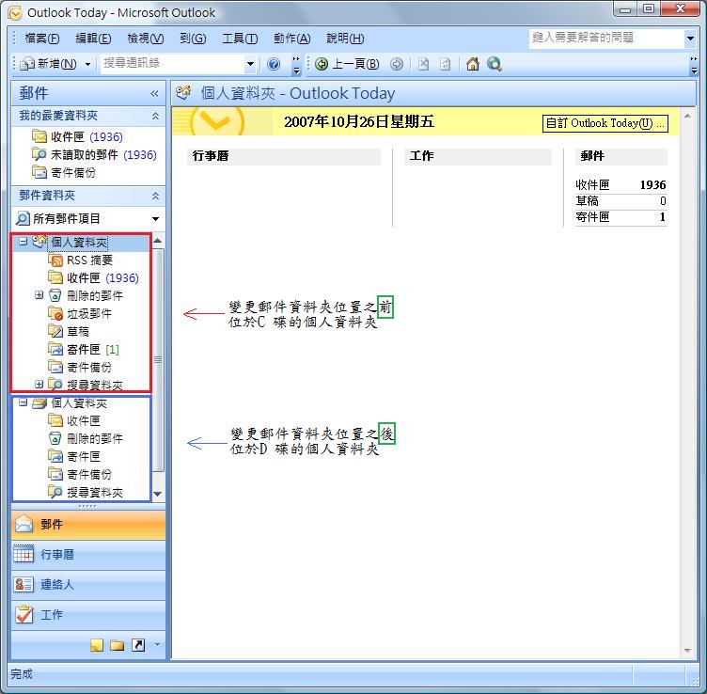Screen dimensions: 707x694
Task: Select 未讀取的郵件 (1936) search folder
Action: point(94,154)
